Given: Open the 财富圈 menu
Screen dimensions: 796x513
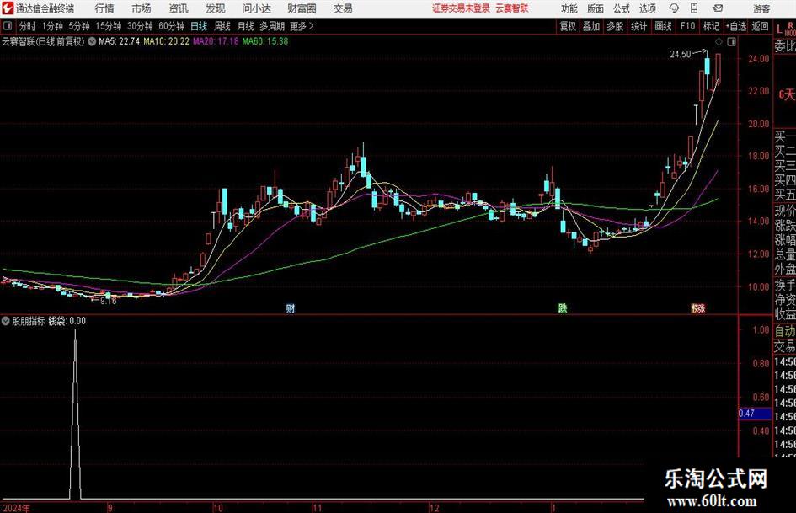Looking at the screenshot, I should (x=302, y=8).
